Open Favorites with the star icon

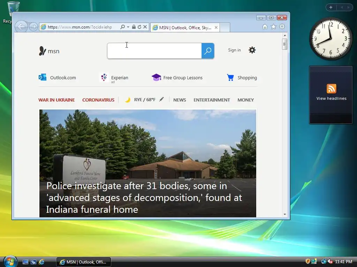[273, 27]
